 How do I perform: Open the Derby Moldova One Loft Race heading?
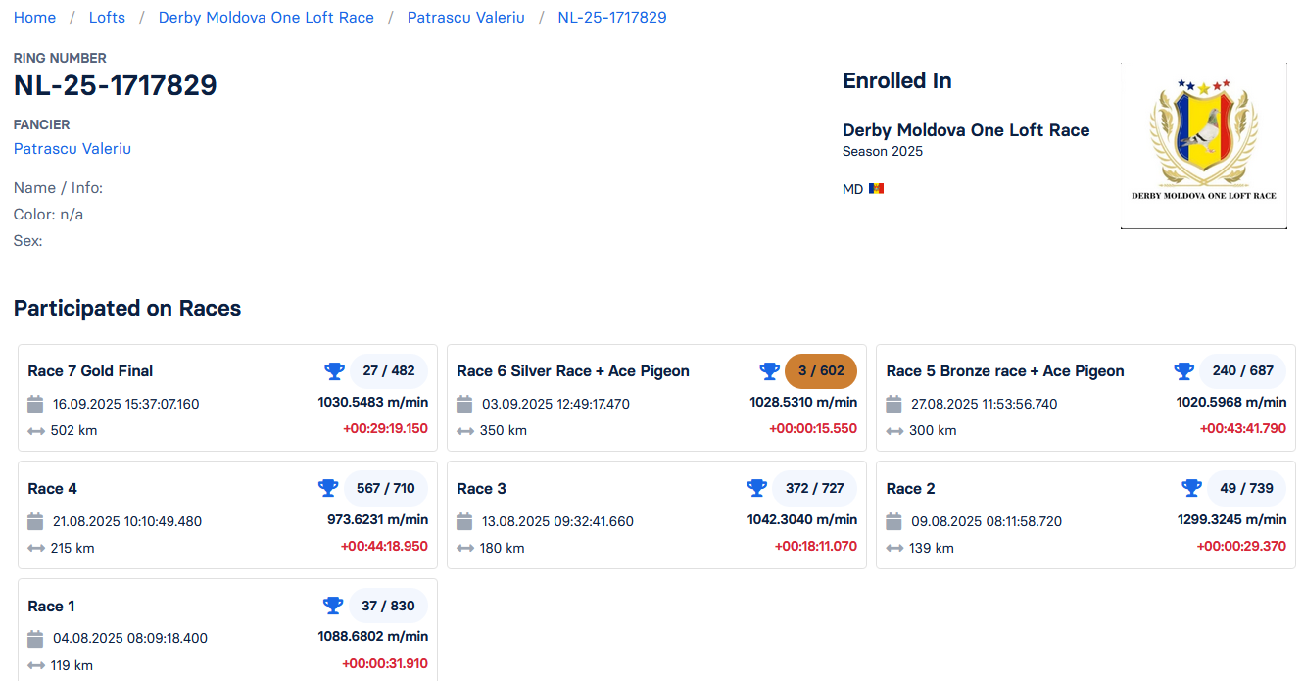tap(966, 130)
